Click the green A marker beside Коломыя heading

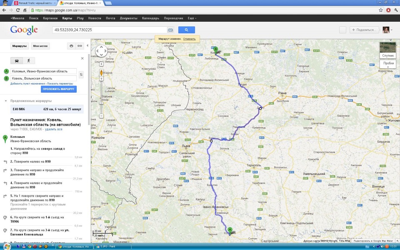pyautogui.click(x=5, y=139)
